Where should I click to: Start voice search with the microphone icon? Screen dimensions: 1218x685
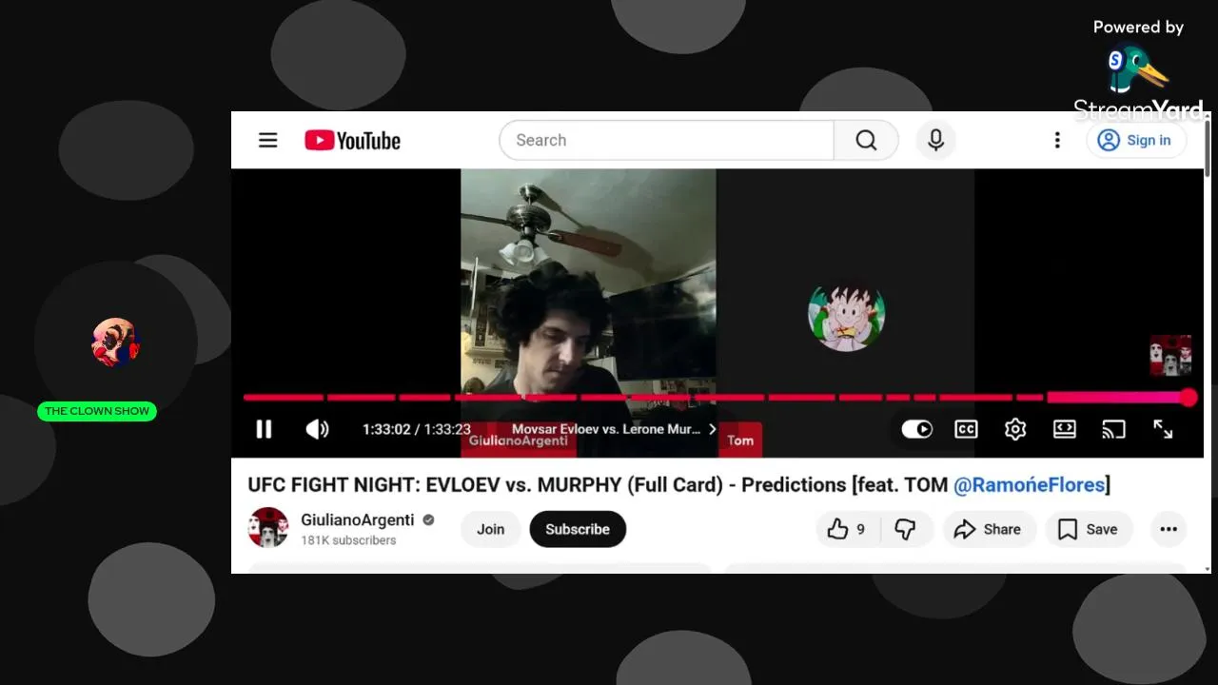(x=936, y=140)
